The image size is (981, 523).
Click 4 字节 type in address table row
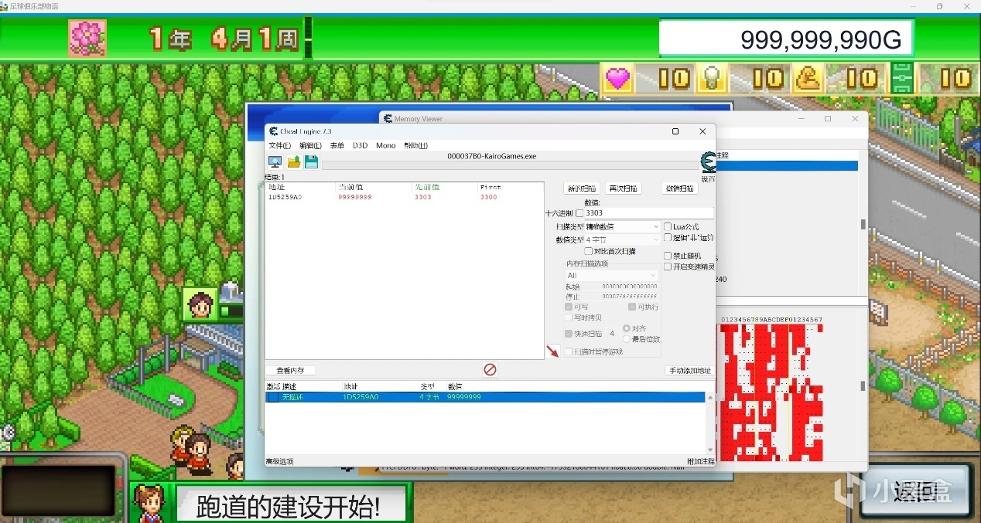[429, 397]
